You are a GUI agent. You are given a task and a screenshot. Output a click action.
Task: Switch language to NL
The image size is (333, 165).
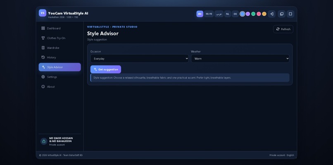[x=228, y=14]
